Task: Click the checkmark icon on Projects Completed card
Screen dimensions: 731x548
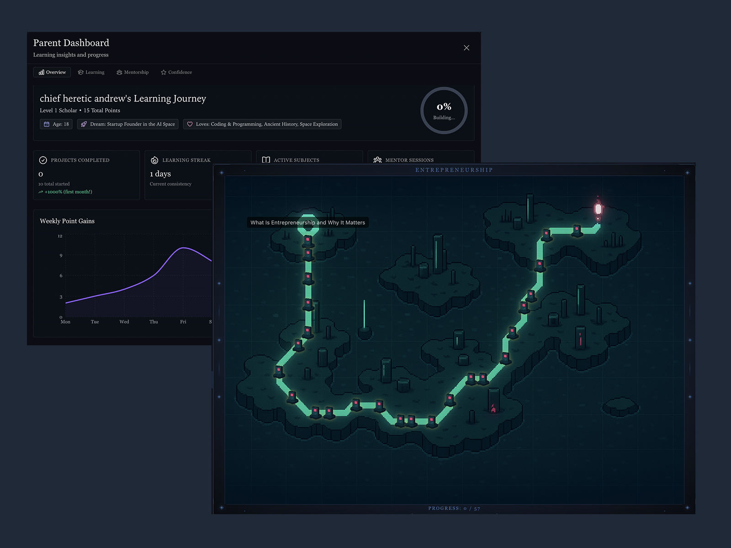Action: pos(43,160)
